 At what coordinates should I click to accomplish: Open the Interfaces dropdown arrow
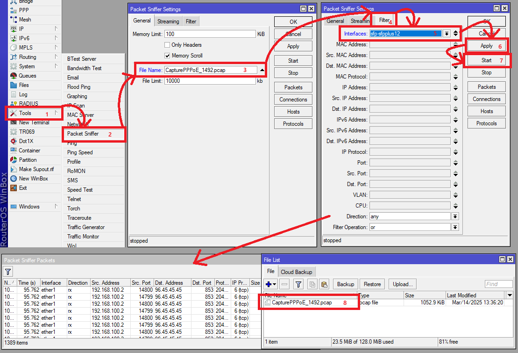pyautogui.click(x=447, y=33)
